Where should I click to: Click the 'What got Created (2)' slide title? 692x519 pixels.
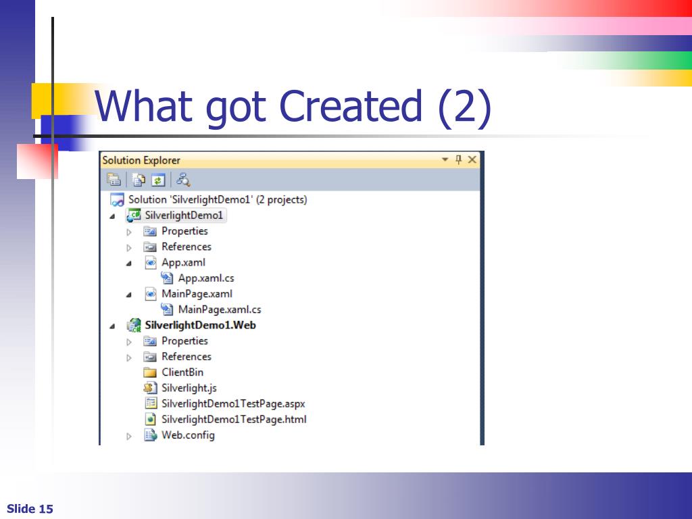[293, 107]
